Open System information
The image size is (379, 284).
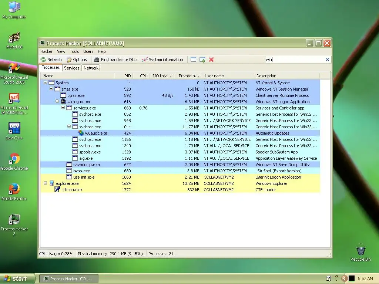(162, 60)
